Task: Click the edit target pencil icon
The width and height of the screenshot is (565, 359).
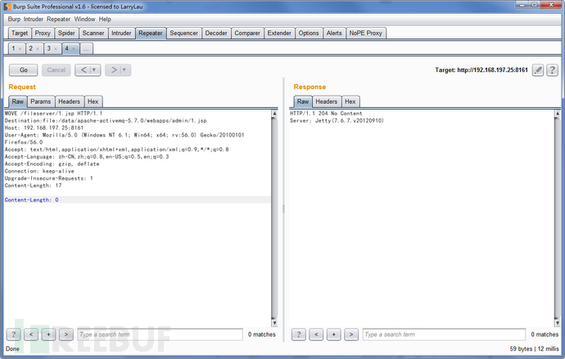Action: (538, 70)
